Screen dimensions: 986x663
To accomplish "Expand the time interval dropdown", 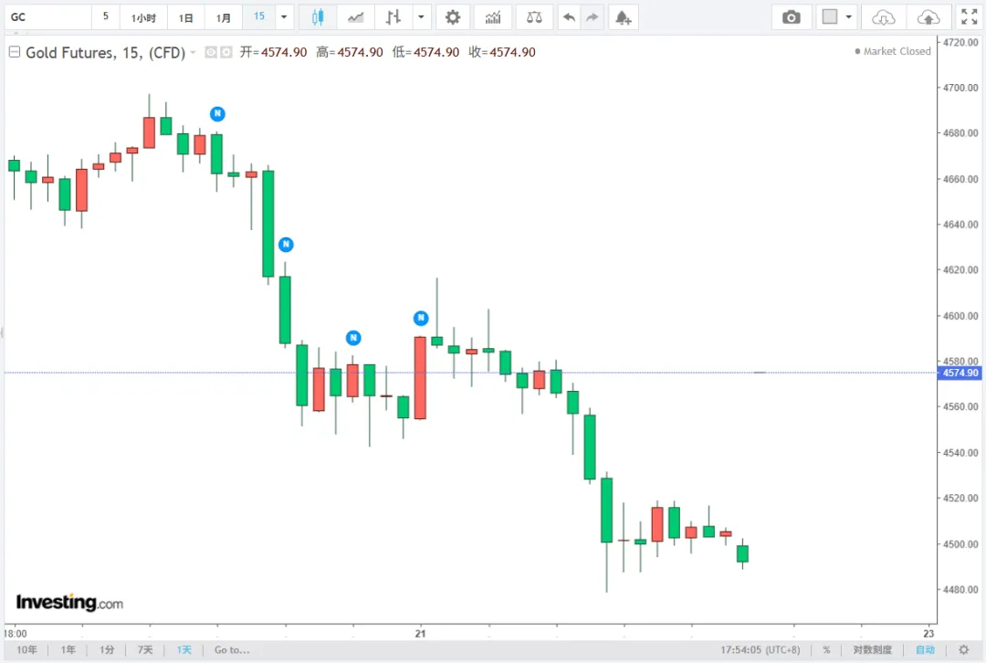I will click(284, 17).
